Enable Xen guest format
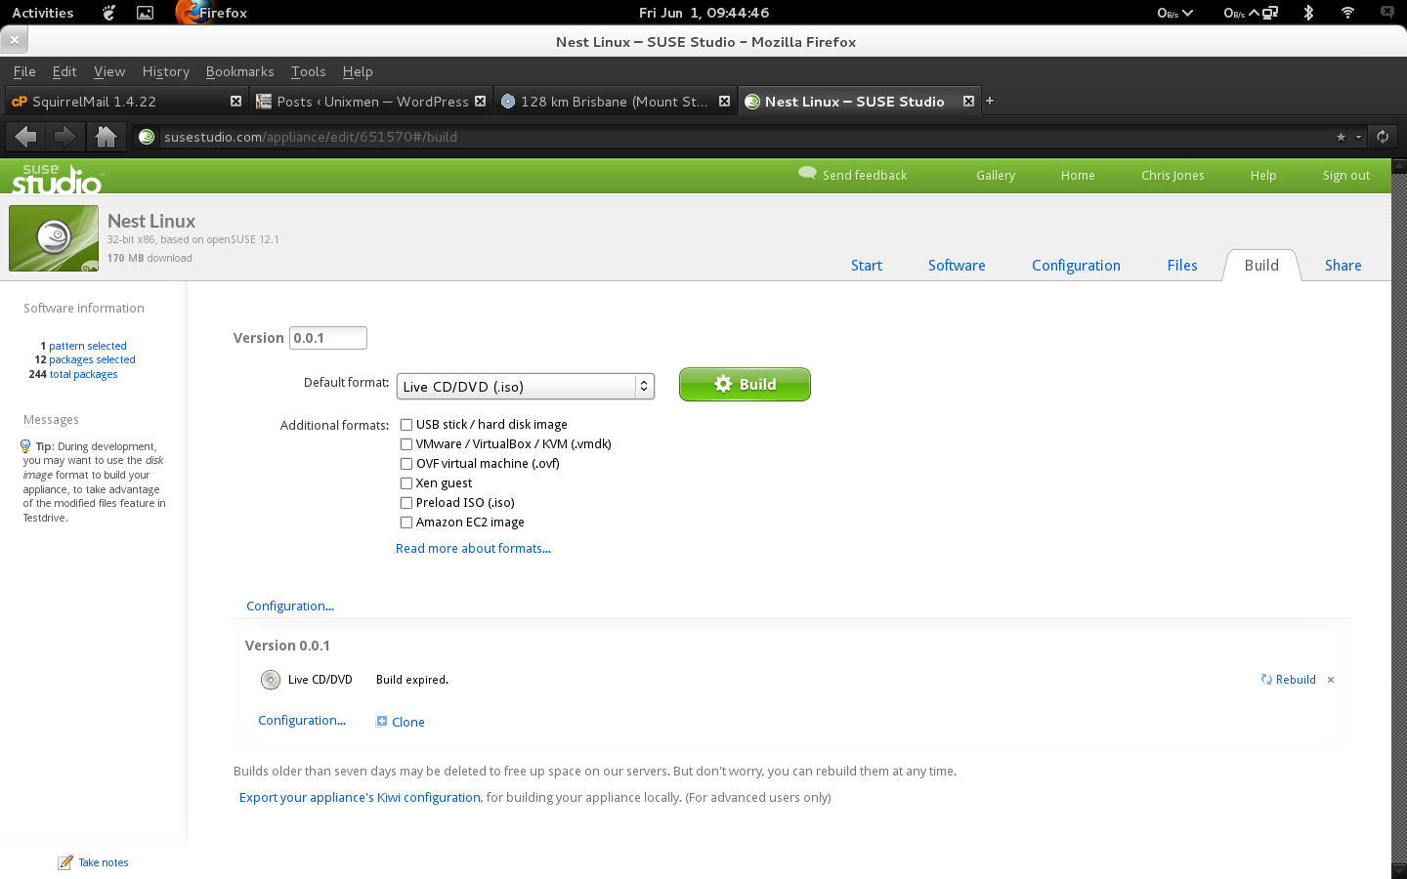The width and height of the screenshot is (1407, 879). click(406, 483)
